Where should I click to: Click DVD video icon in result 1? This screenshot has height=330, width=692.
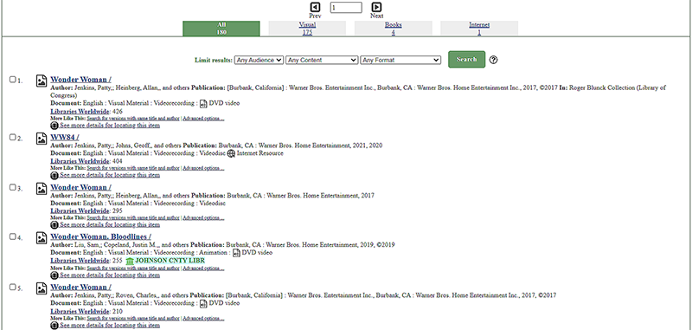tap(203, 104)
